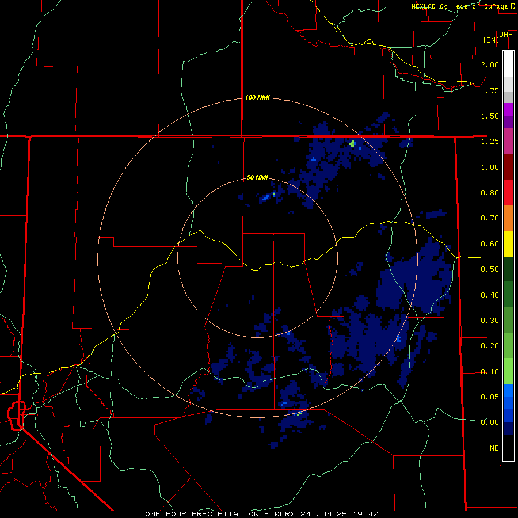
Task: Click the ONE HOUR PRECIPITATION KLRX title text
Action: [261, 514]
